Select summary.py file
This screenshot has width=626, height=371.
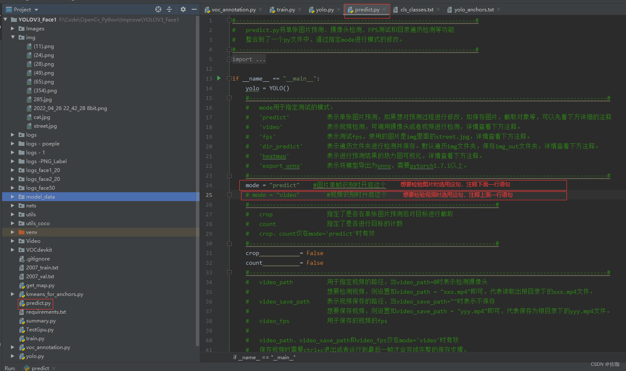point(41,320)
